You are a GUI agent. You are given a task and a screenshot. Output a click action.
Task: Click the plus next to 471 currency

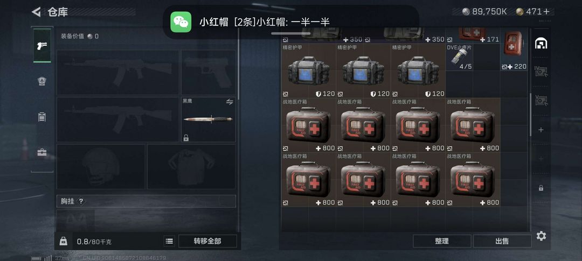point(546,12)
